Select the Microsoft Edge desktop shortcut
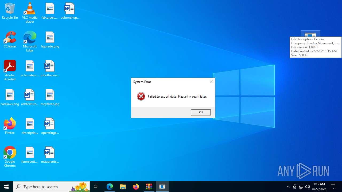342x192 pixels. 30,42
